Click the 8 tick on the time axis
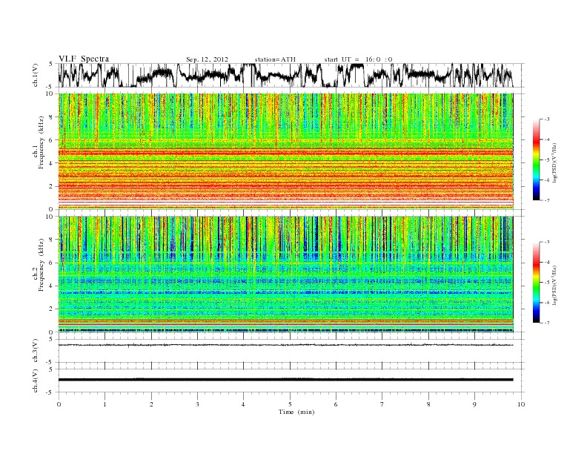This screenshot has height=454, width=587. click(428, 404)
